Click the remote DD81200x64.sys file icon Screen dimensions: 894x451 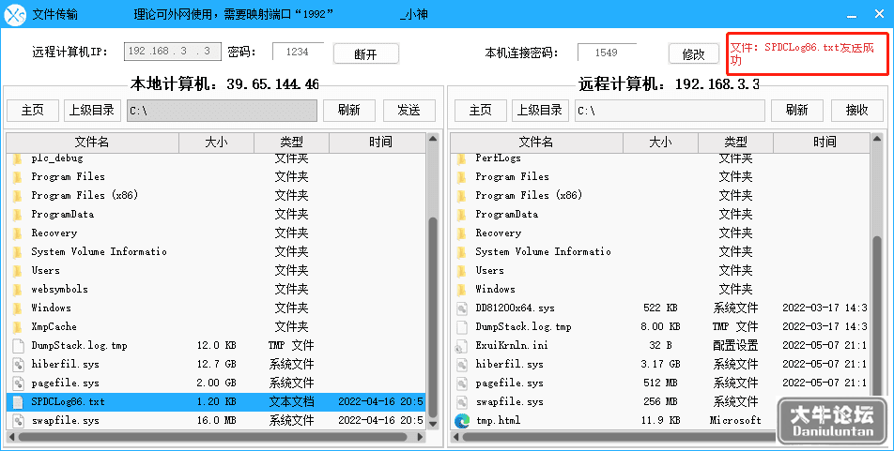coord(462,308)
